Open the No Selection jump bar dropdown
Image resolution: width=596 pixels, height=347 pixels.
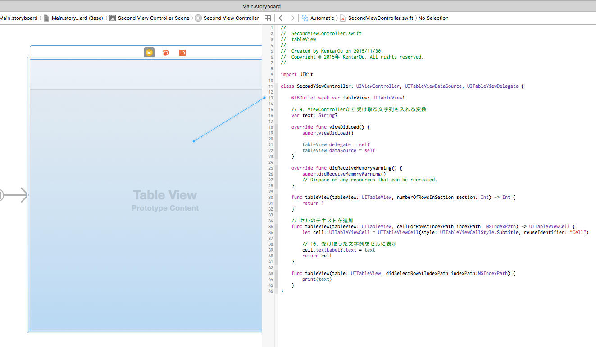433,18
